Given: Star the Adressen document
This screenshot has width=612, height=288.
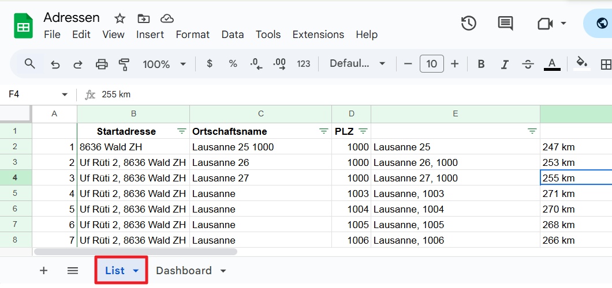Looking at the screenshot, I should 120,18.
